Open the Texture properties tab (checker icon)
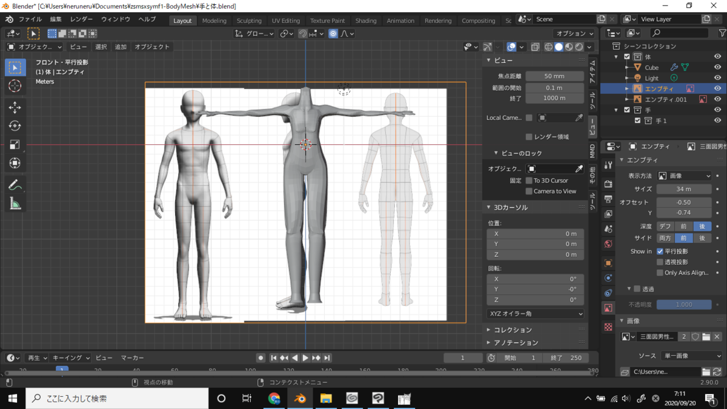 (x=608, y=327)
